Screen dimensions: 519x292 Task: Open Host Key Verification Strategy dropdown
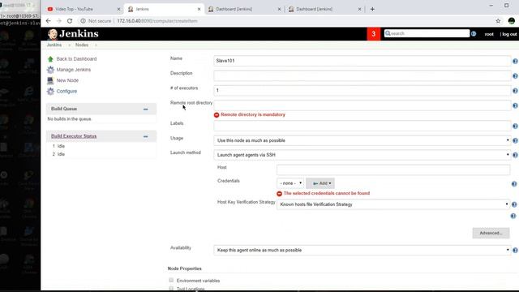[x=393, y=204]
